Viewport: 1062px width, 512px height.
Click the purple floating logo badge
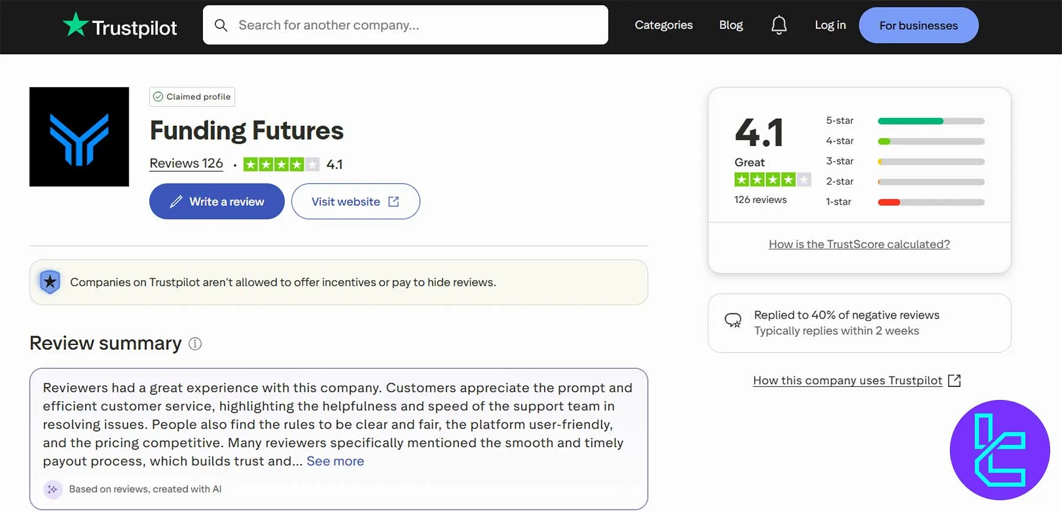pos(999,450)
